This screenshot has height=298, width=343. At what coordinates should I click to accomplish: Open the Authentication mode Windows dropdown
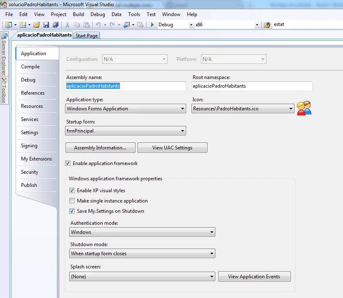click(142, 232)
